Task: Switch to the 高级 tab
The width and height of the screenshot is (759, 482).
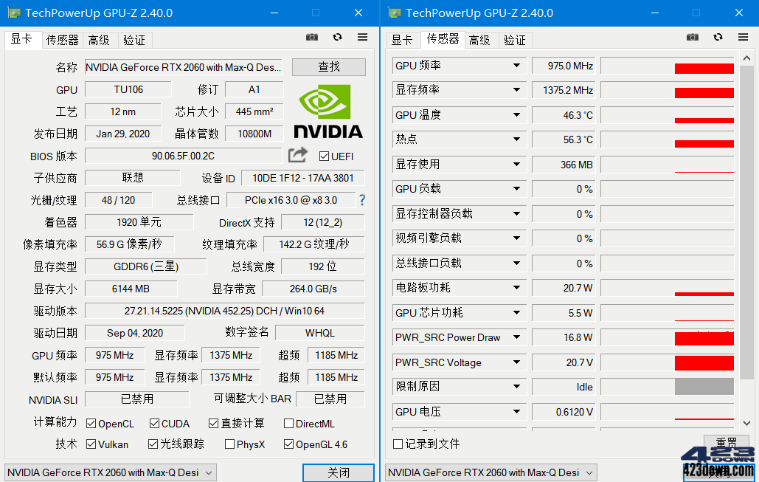Action: coord(99,40)
